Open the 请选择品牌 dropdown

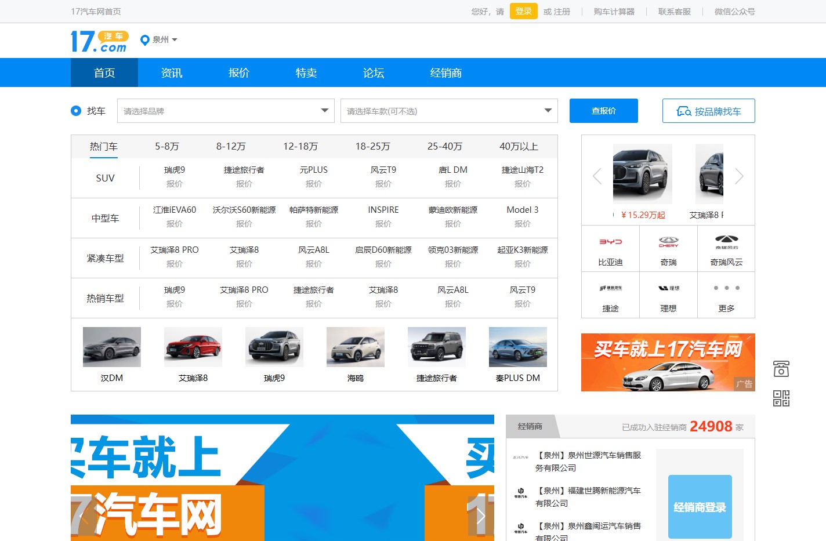click(x=226, y=111)
